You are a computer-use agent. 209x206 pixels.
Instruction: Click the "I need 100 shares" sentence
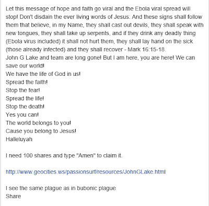[64, 155]
